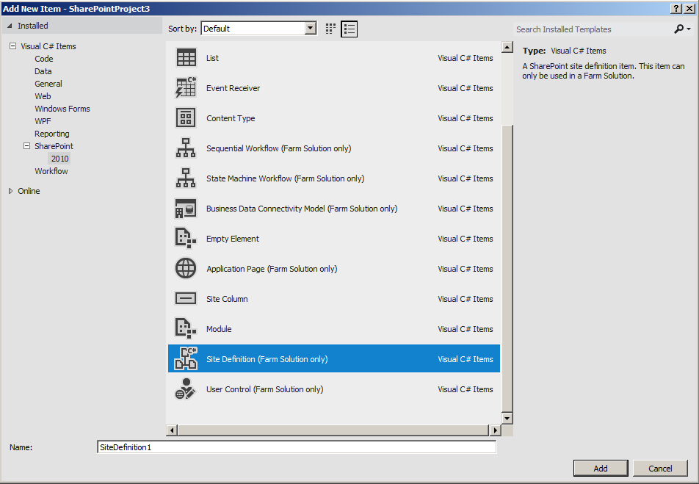Click the 'Event Receiver' label text

233,88
